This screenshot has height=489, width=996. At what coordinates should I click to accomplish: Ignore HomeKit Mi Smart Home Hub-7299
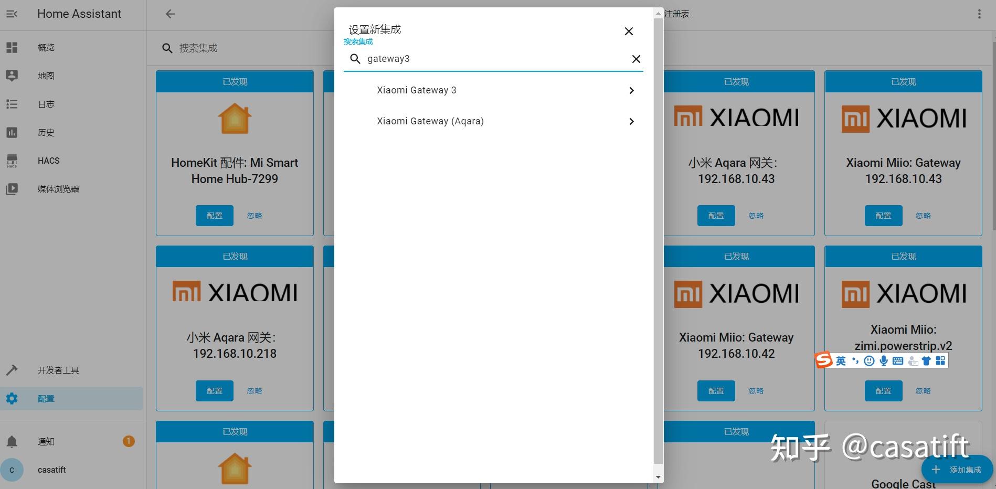(255, 216)
